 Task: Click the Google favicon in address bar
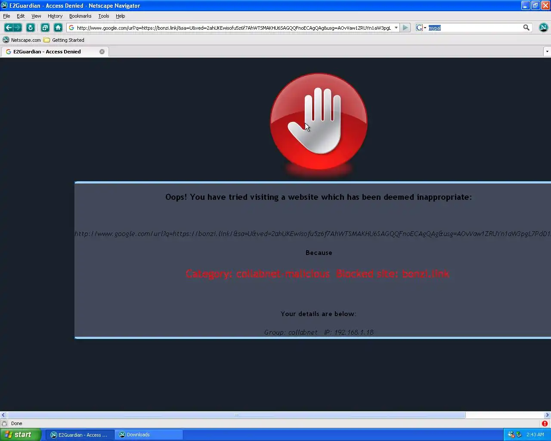71,28
